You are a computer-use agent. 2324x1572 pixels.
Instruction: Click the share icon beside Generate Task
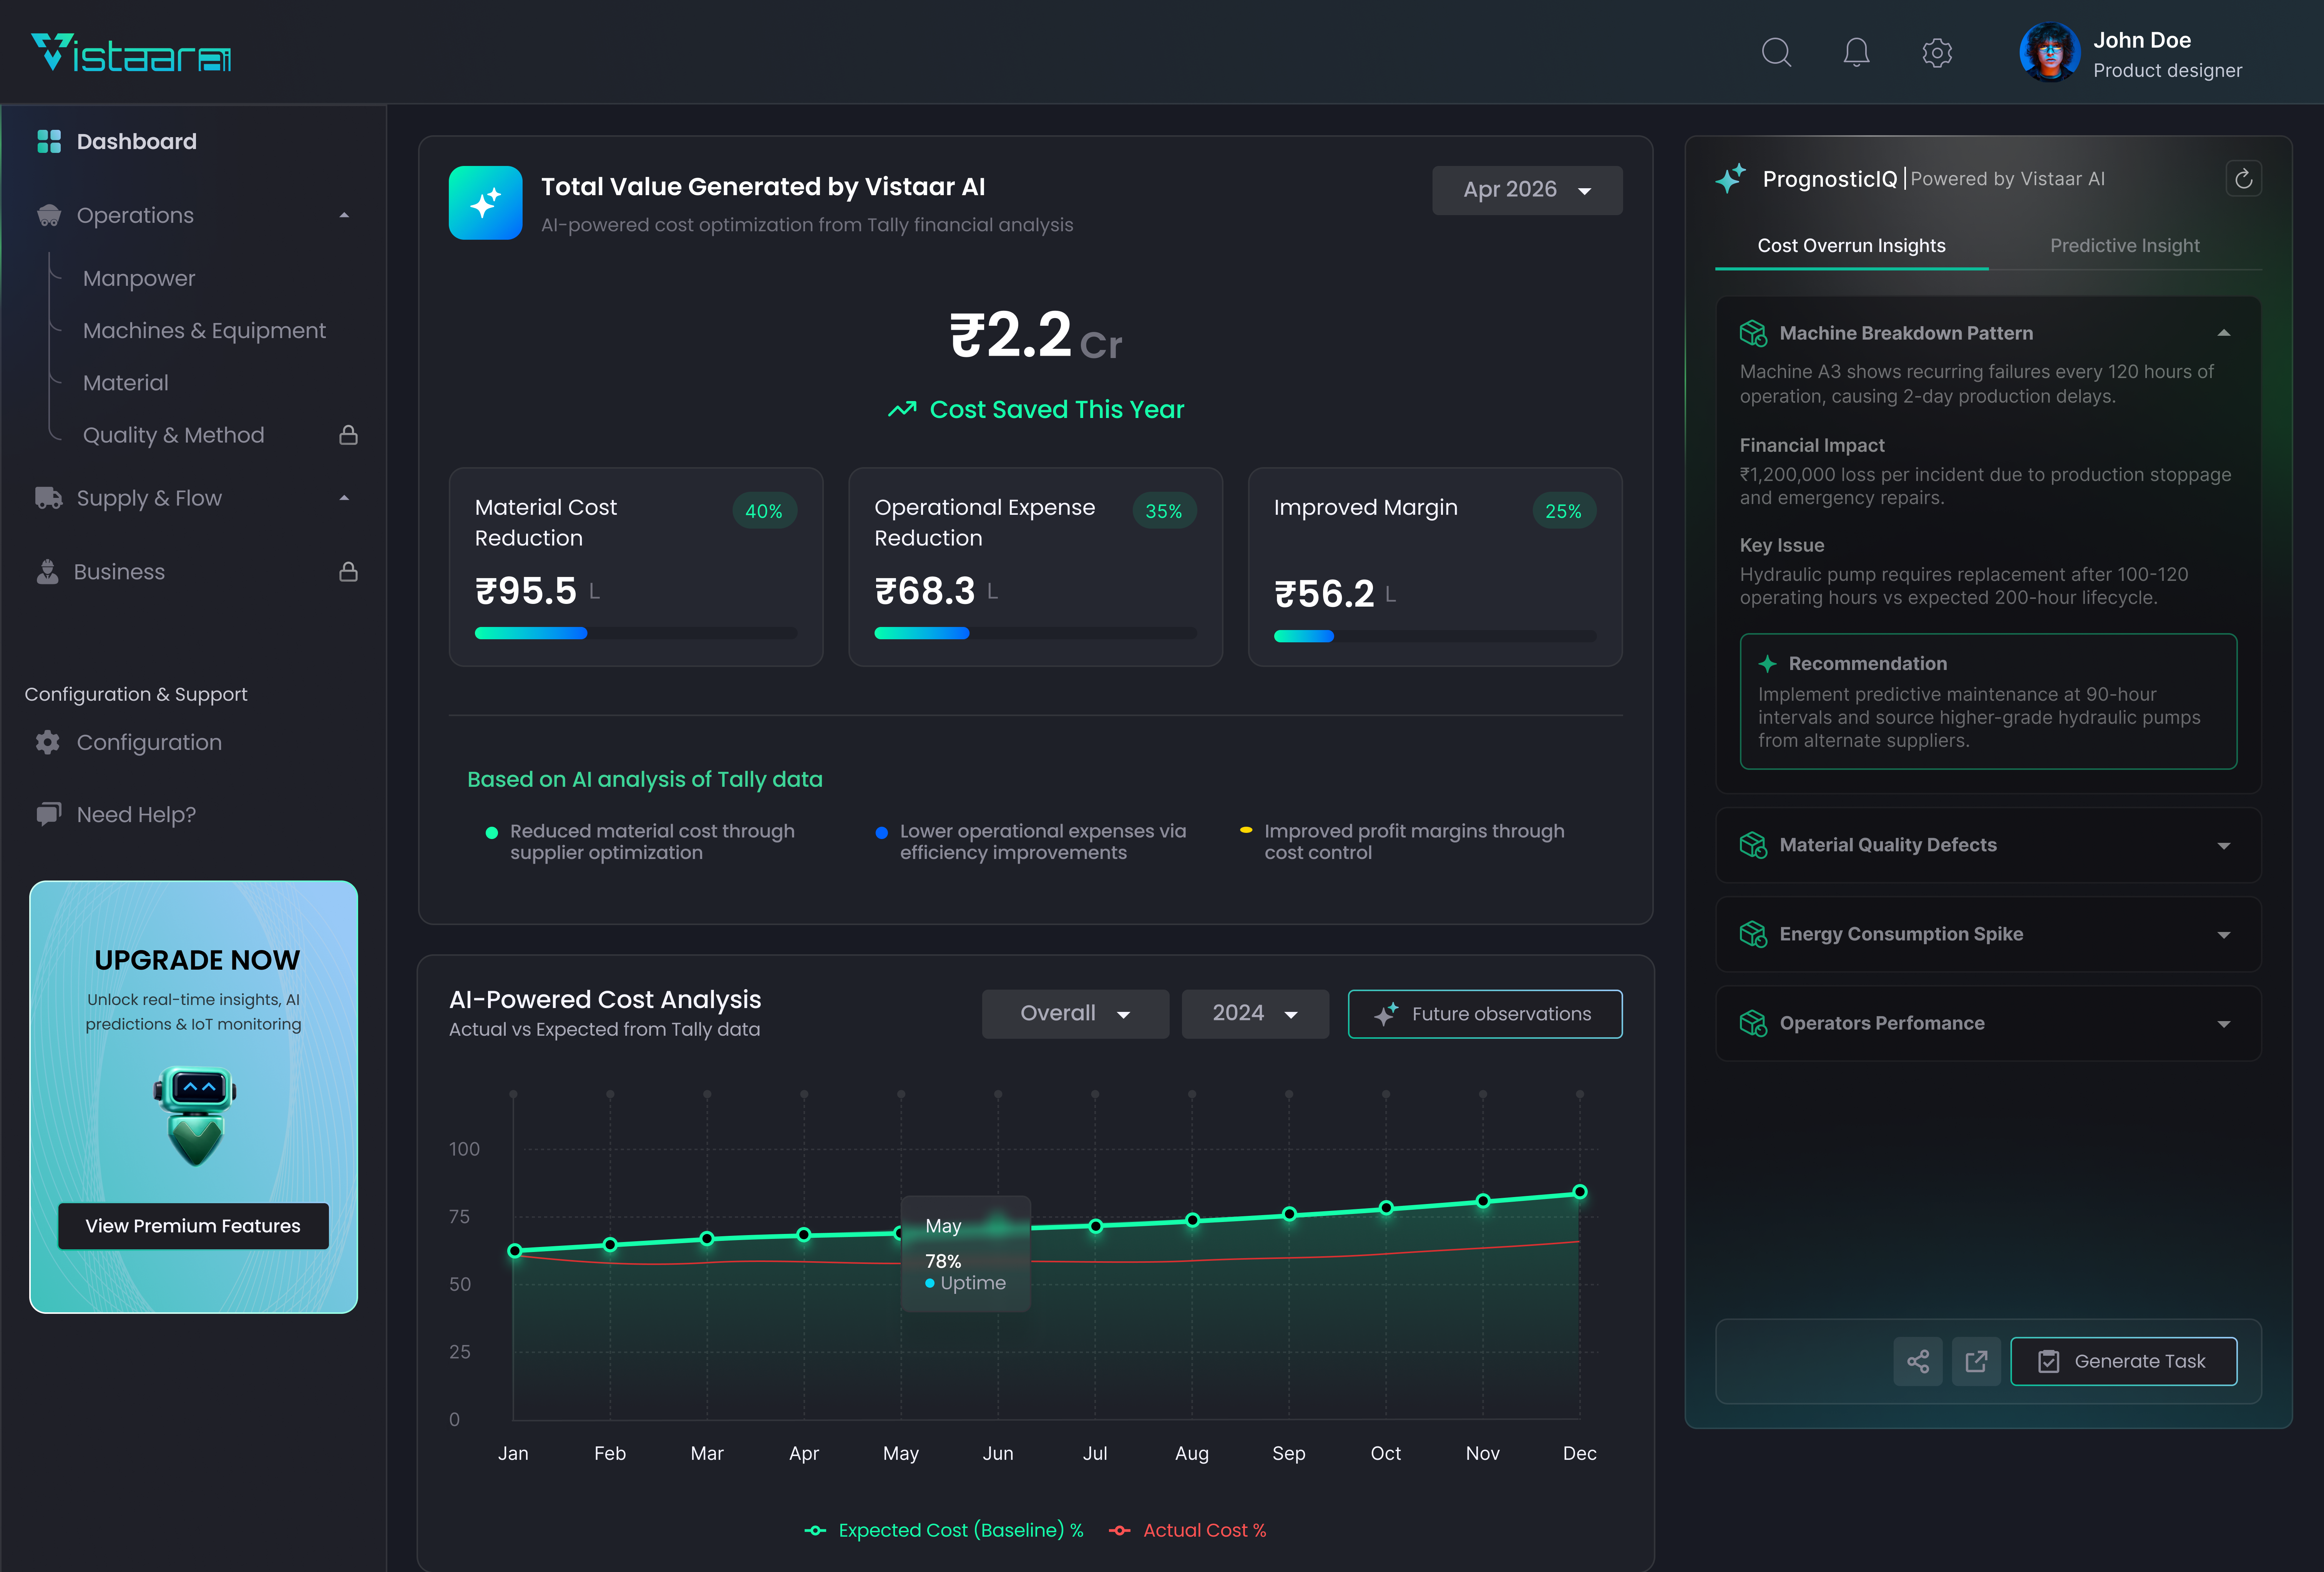pos(1918,1361)
